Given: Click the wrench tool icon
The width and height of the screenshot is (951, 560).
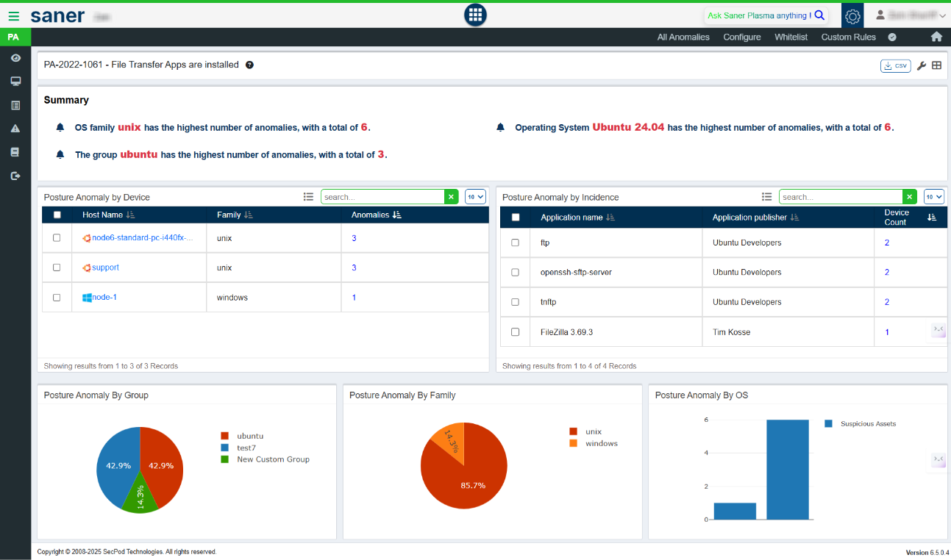Looking at the screenshot, I should 921,65.
